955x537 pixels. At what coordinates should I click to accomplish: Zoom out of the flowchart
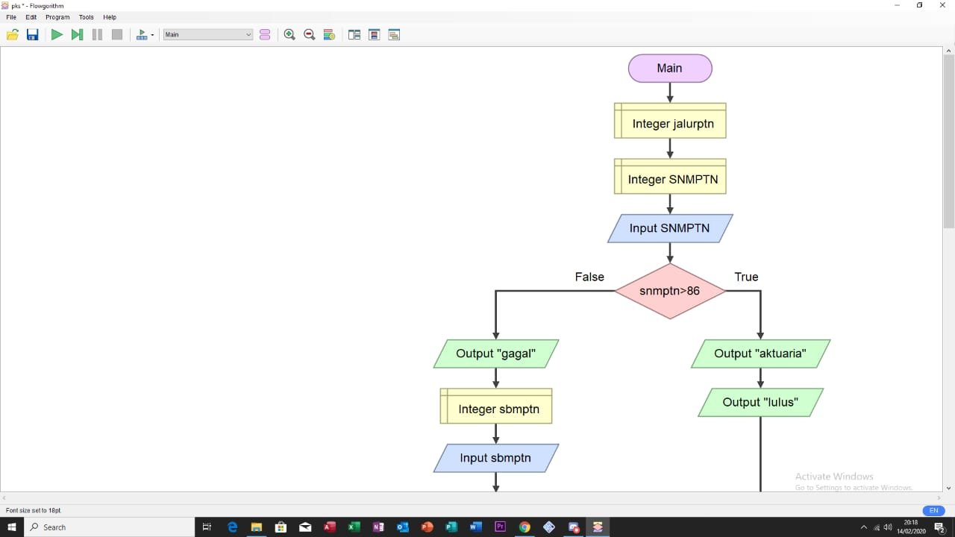[309, 34]
